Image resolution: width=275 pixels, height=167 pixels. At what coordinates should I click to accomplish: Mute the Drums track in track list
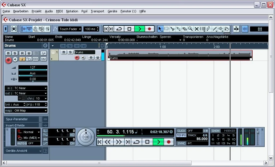coord(64,52)
